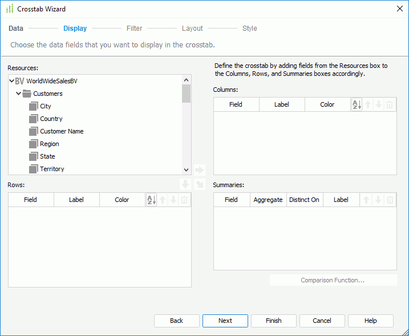Click the Country field icon
This screenshot has width=409, height=336.
point(33,119)
